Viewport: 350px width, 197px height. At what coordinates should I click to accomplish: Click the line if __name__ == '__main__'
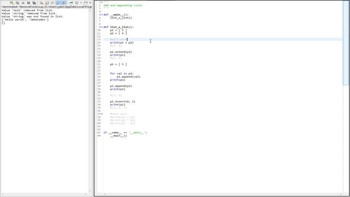point(125,132)
